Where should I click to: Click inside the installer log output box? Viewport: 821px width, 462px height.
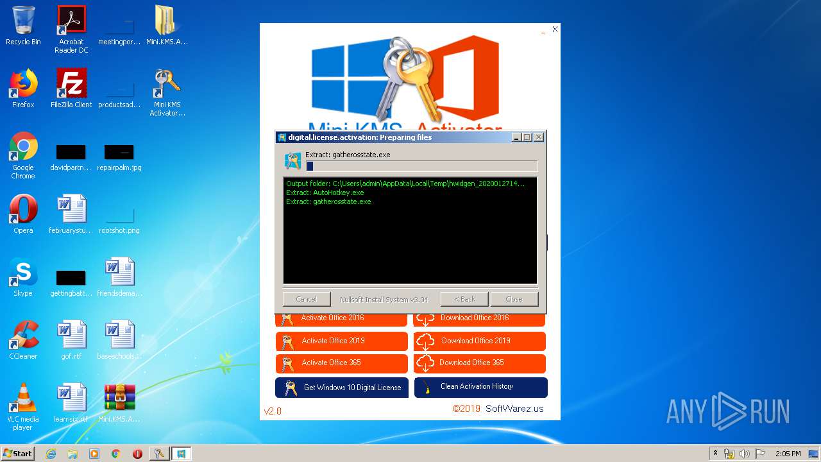point(410,231)
